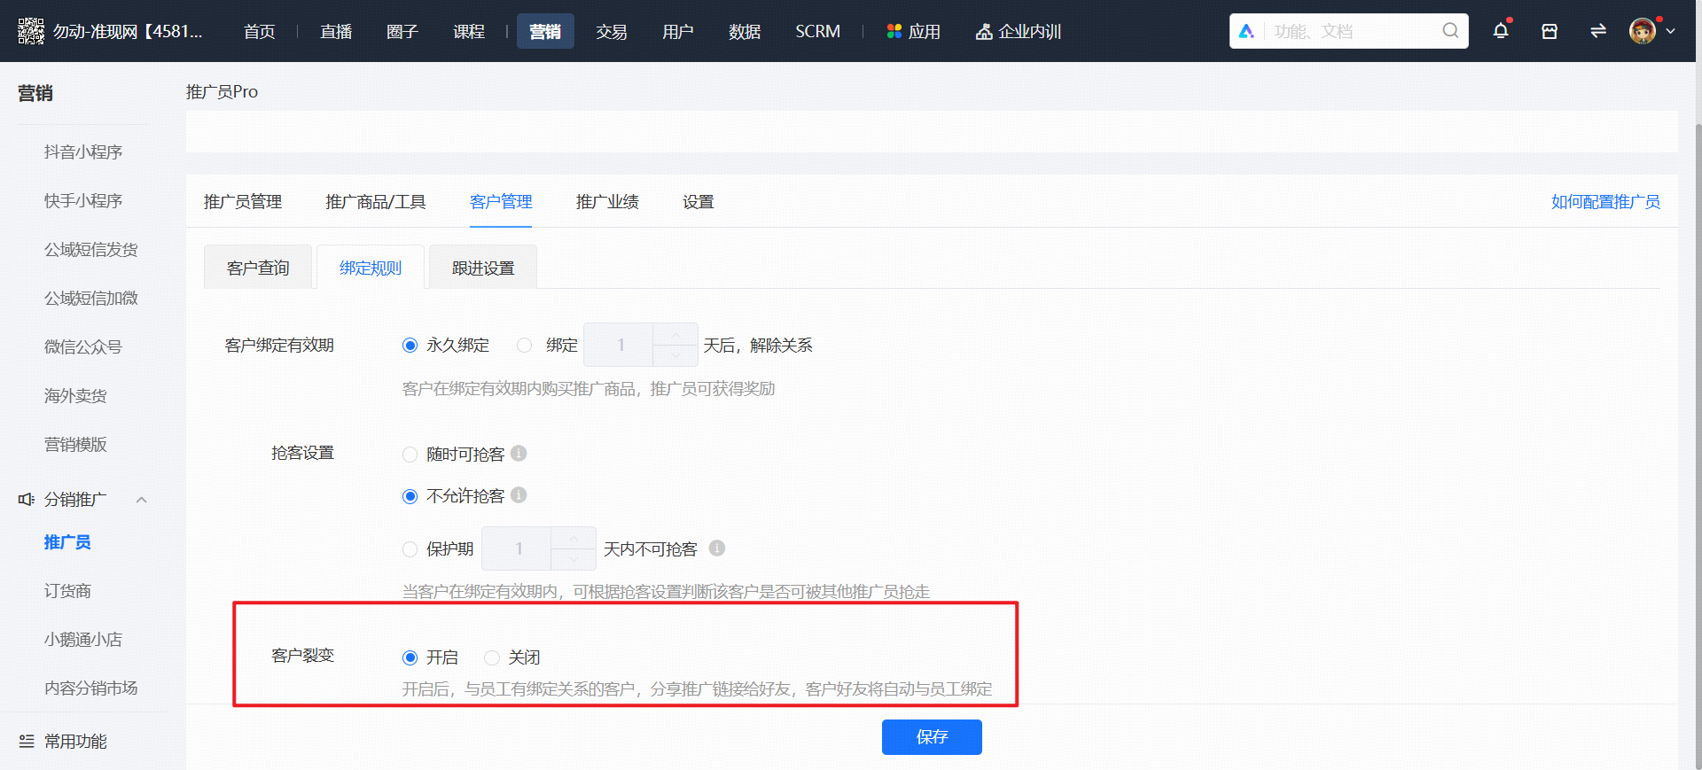
Task: Select 随时可抢客 radio option
Action: coord(410,455)
